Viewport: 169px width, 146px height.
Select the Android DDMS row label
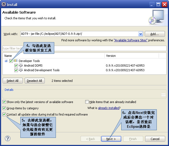pyautogui.click(x=33, y=66)
